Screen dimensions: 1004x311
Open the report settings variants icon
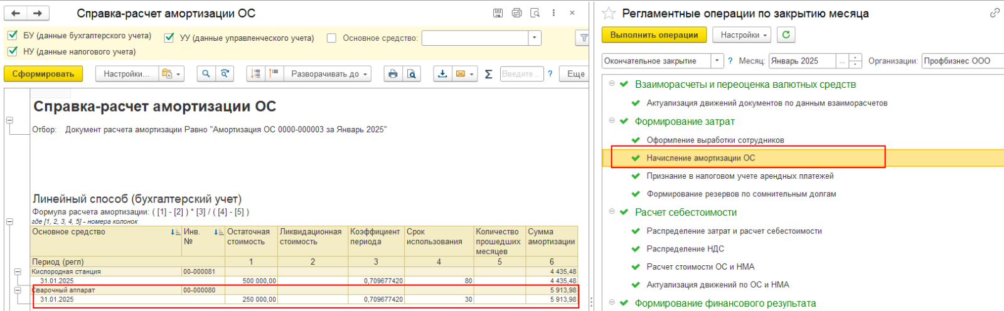tap(171, 74)
